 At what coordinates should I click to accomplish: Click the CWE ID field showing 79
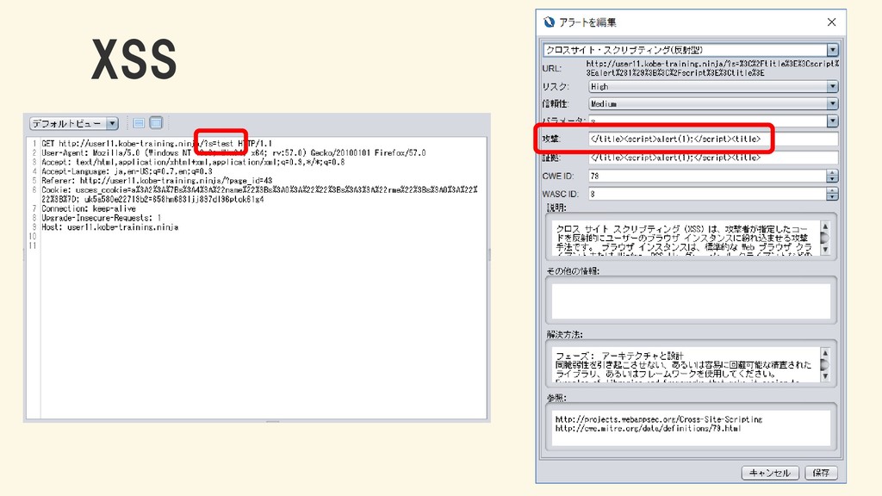coord(707,176)
